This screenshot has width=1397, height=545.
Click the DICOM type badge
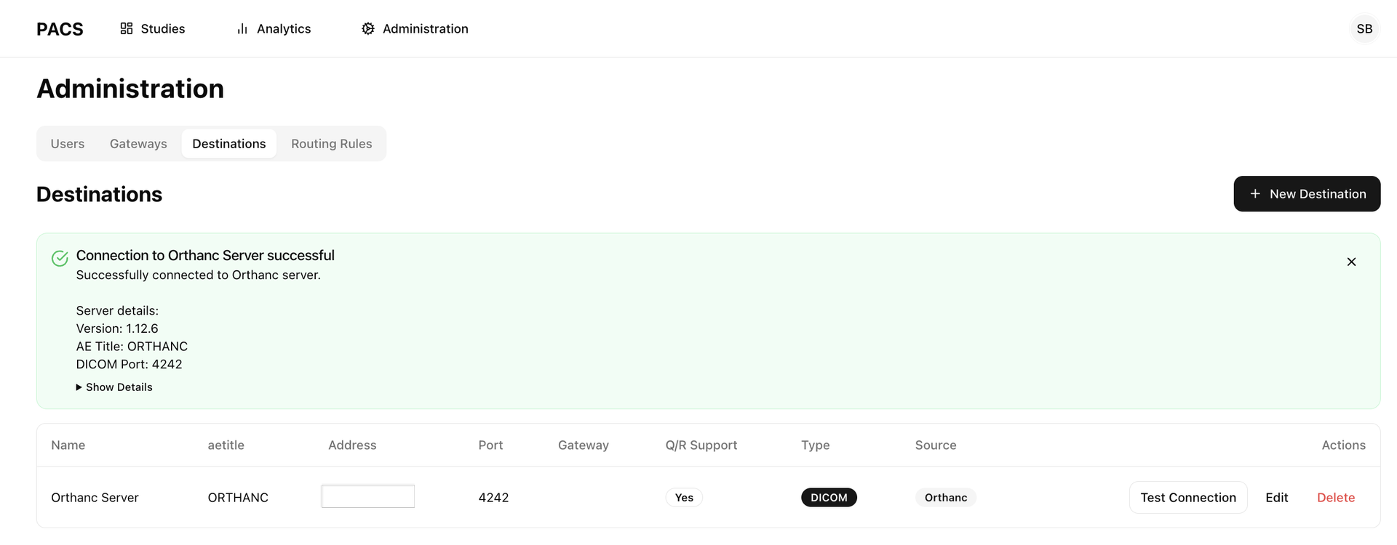click(x=829, y=498)
